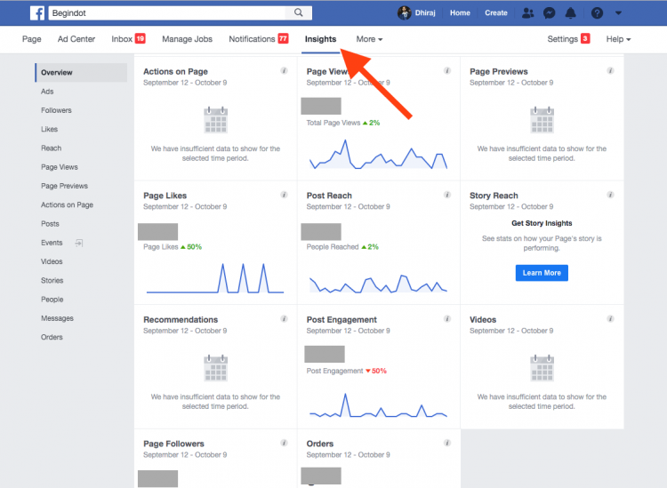
Task: Click the Inbox 19 badge
Action: click(141, 39)
